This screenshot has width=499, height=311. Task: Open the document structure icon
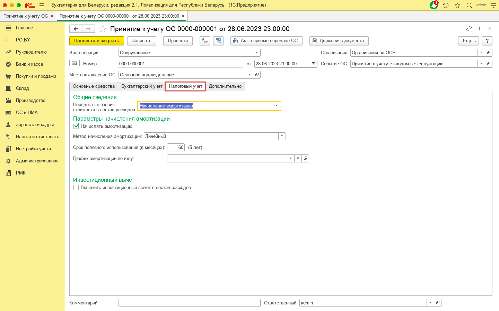(x=218, y=41)
